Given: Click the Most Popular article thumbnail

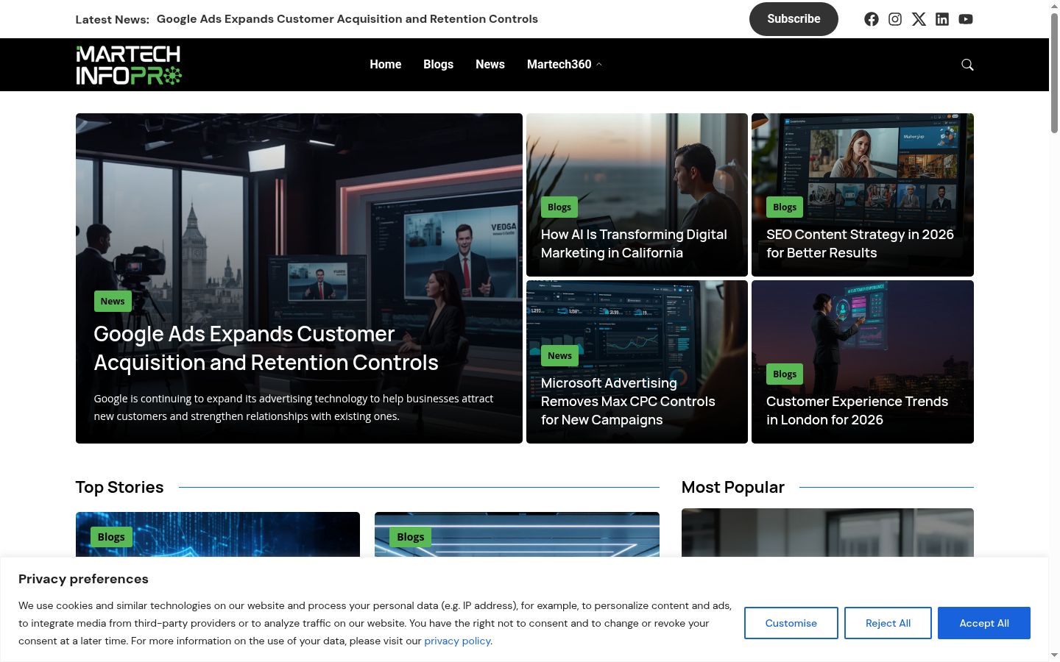Looking at the screenshot, I should (827, 533).
